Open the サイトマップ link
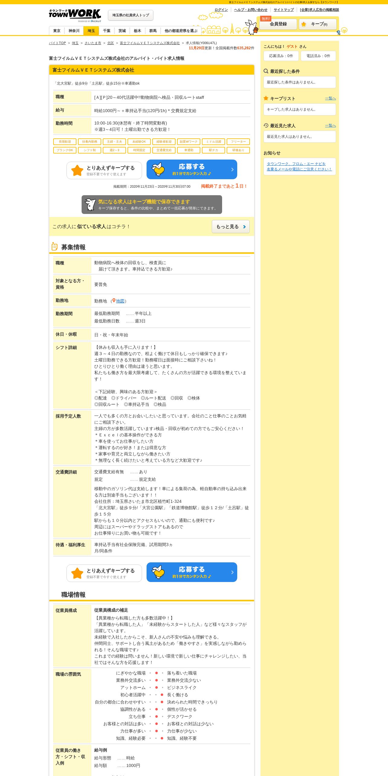The width and height of the screenshot is (388, 776). 284,10
